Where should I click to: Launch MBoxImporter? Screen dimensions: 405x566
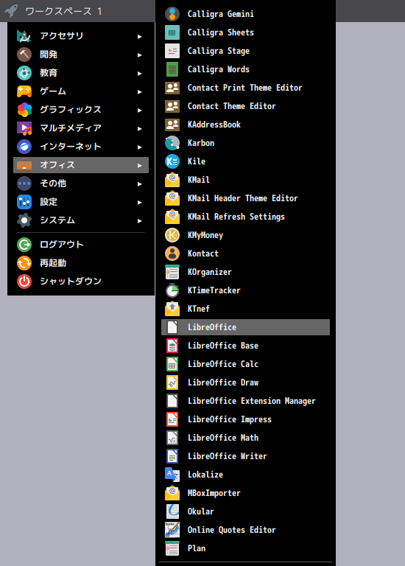coord(246,493)
